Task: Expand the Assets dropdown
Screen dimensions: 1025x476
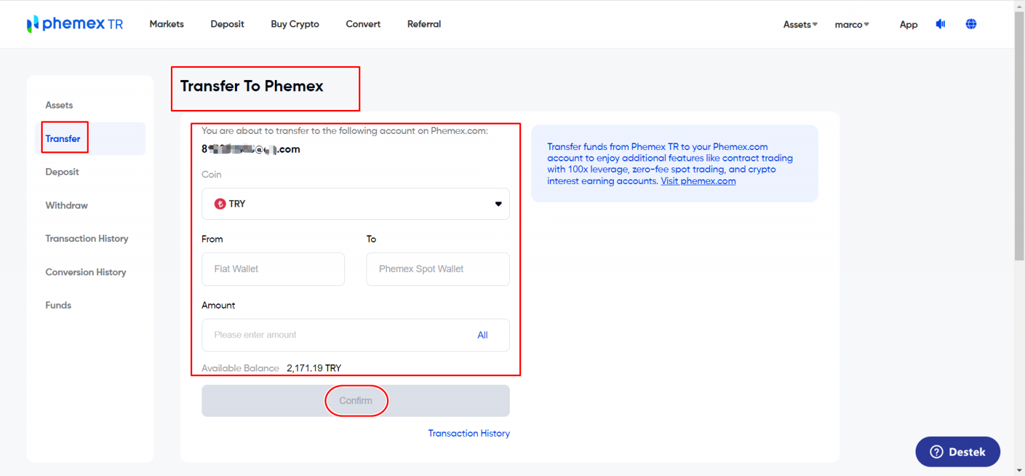Action: (799, 24)
